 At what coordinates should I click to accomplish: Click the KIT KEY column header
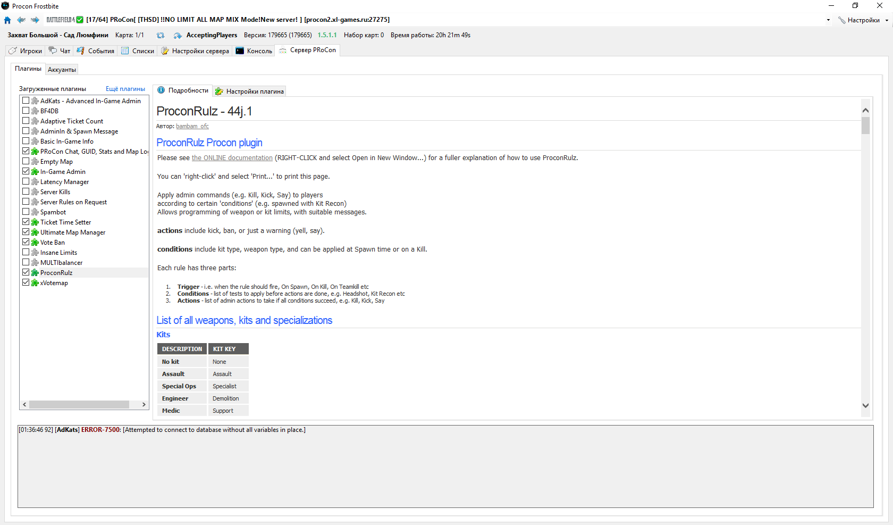(228, 349)
